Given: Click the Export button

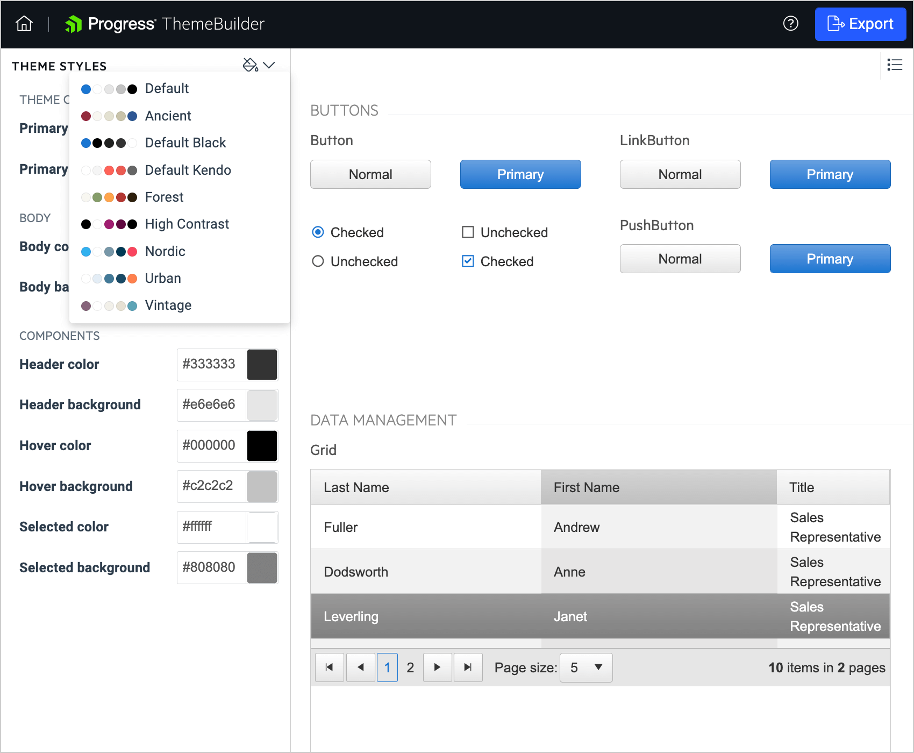Looking at the screenshot, I should (x=860, y=24).
